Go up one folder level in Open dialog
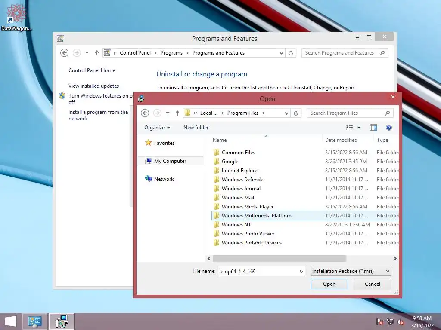 (177, 113)
